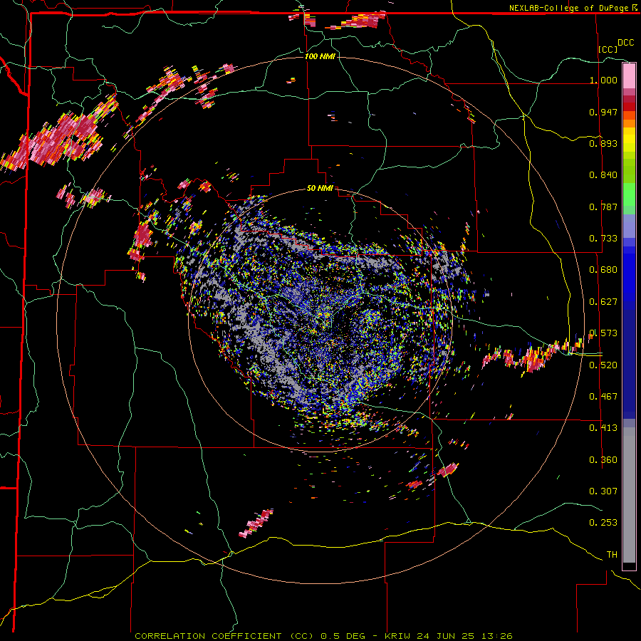Click the 50 NMI range ring label
641x641 pixels.
320,188
